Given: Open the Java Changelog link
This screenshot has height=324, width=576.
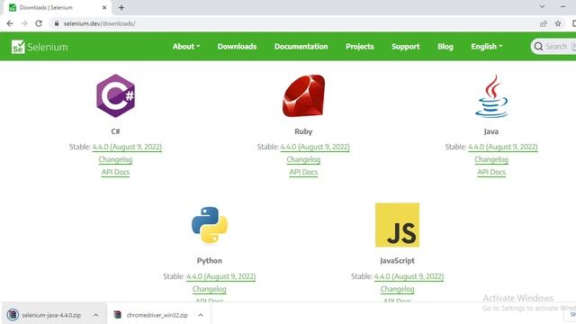Looking at the screenshot, I should coord(491,159).
